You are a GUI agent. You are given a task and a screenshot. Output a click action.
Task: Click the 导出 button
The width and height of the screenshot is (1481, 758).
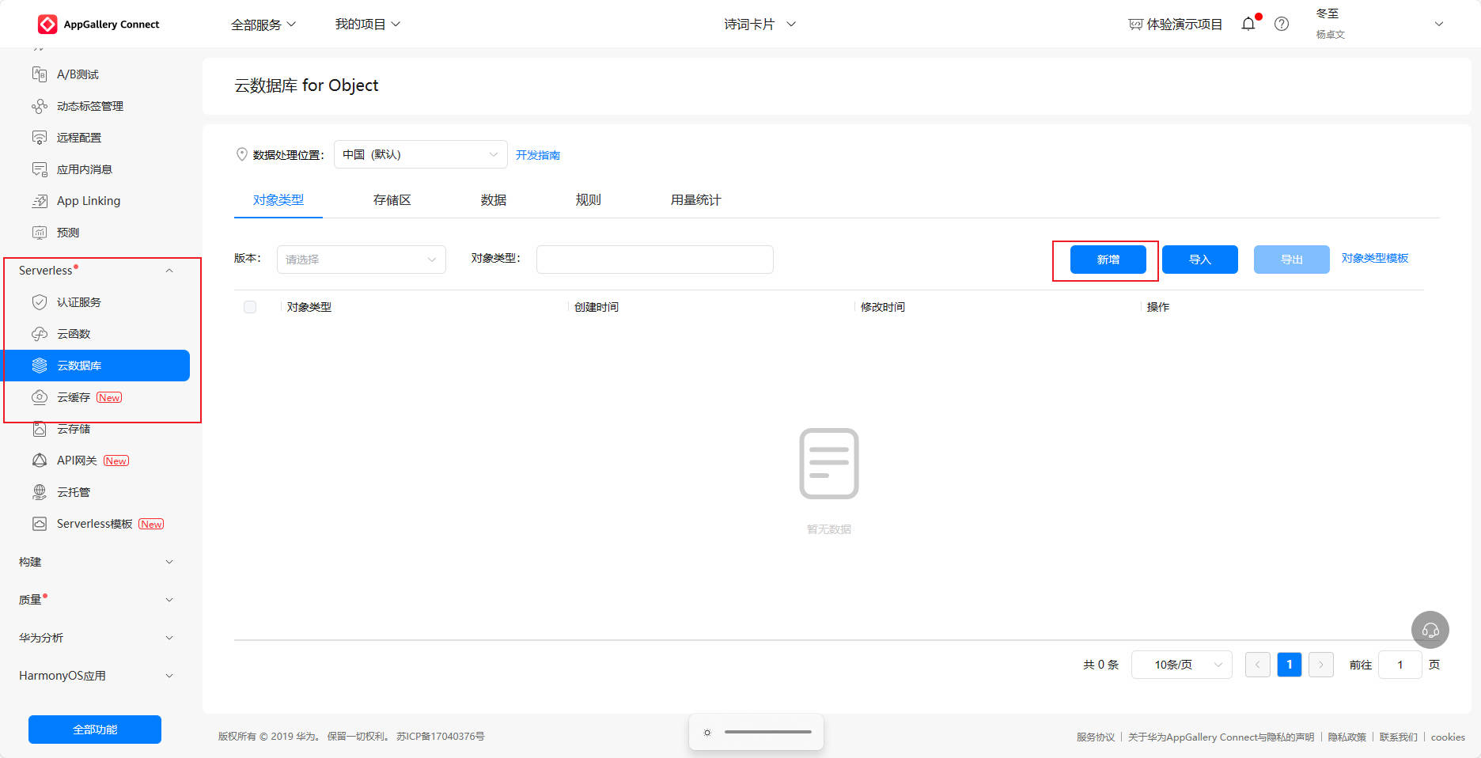(1292, 260)
